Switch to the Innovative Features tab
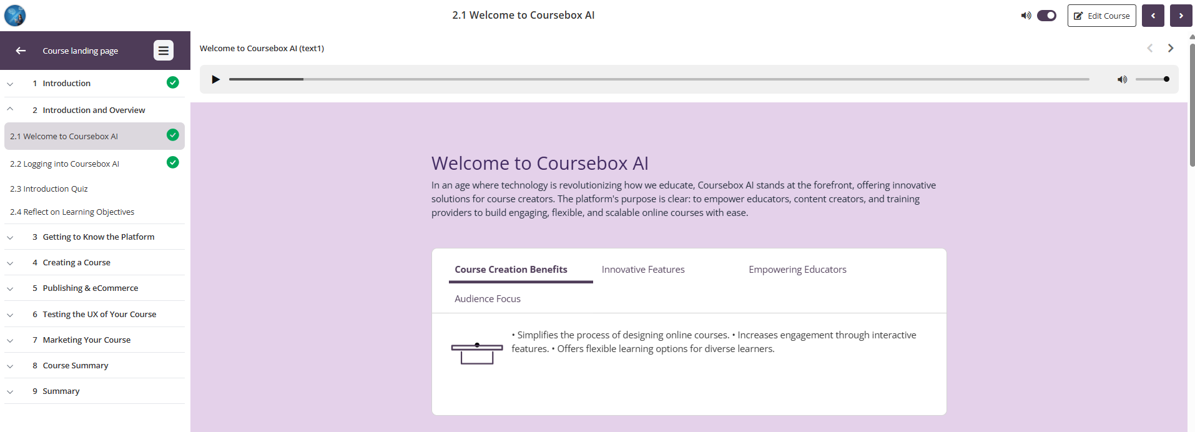The image size is (1195, 432). tap(643, 270)
